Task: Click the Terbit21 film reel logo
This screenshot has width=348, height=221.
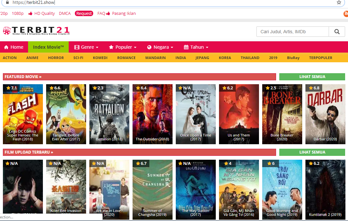Action: coord(7,30)
